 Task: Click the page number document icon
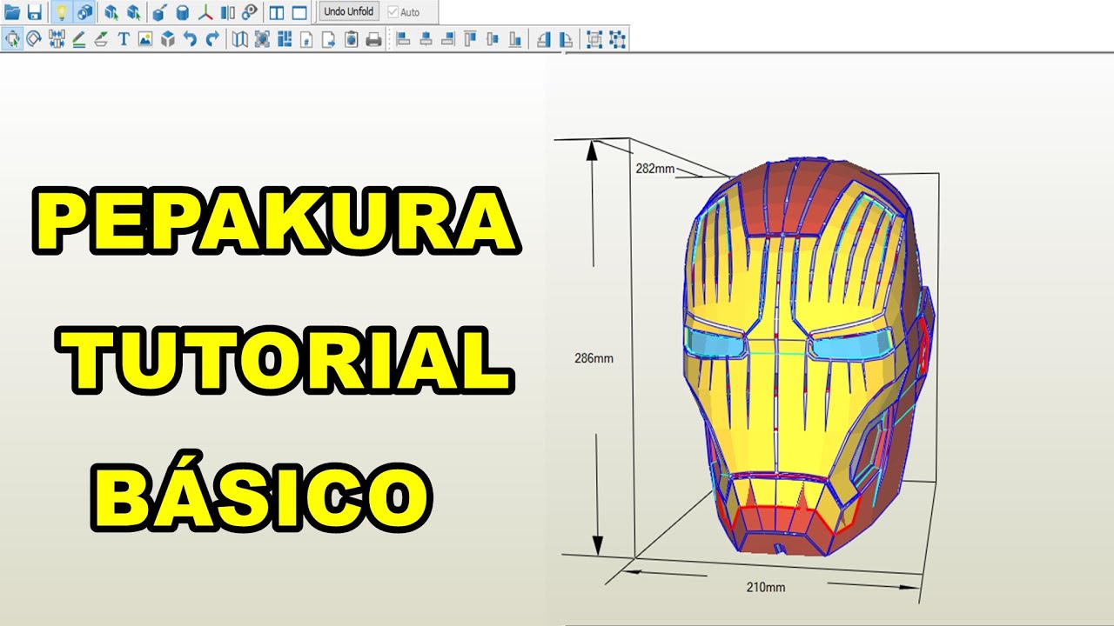click(x=306, y=38)
